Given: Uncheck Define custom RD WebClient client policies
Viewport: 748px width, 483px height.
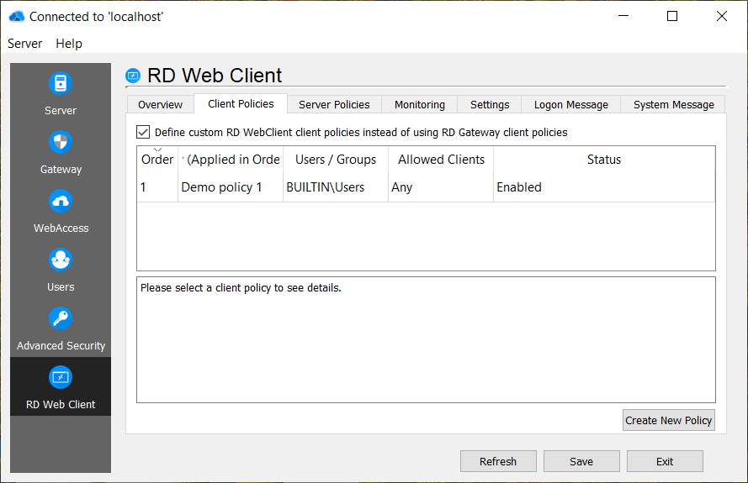Looking at the screenshot, I should (x=143, y=132).
